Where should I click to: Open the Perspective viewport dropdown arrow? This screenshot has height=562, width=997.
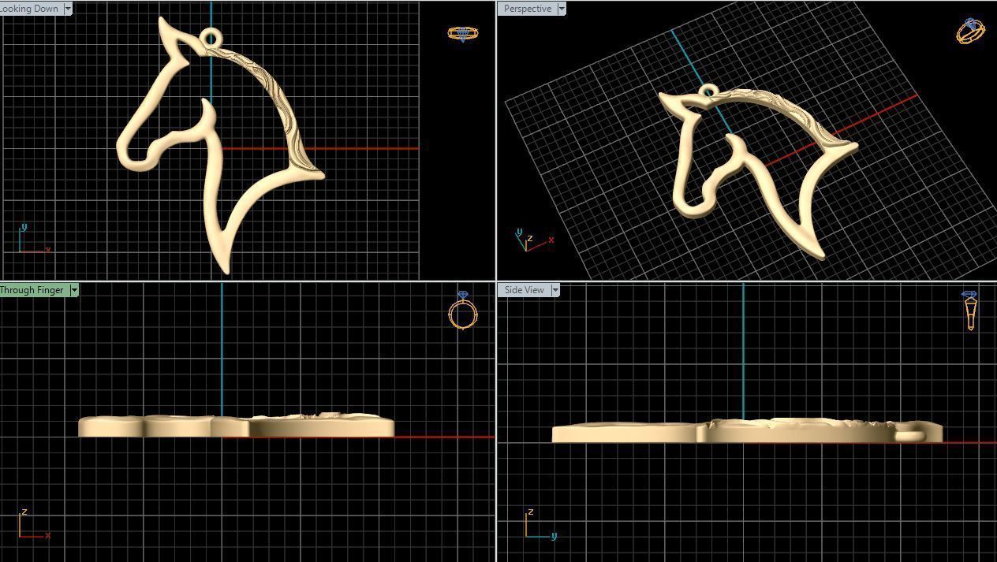(x=562, y=9)
